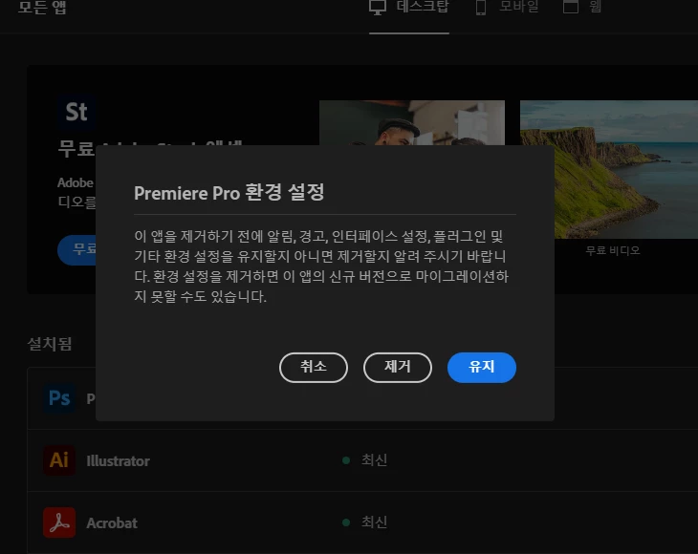698x554 pixels.
Task: Switch to the 데스크탑 tab
Action: (409, 7)
